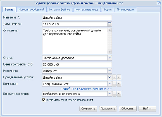Uncheck включить фильтр по компаниям checkbox

tap(44, 100)
